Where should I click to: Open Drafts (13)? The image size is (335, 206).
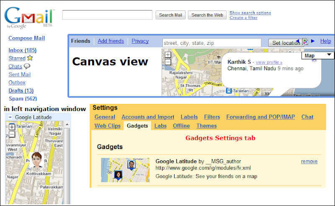point(21,90)
